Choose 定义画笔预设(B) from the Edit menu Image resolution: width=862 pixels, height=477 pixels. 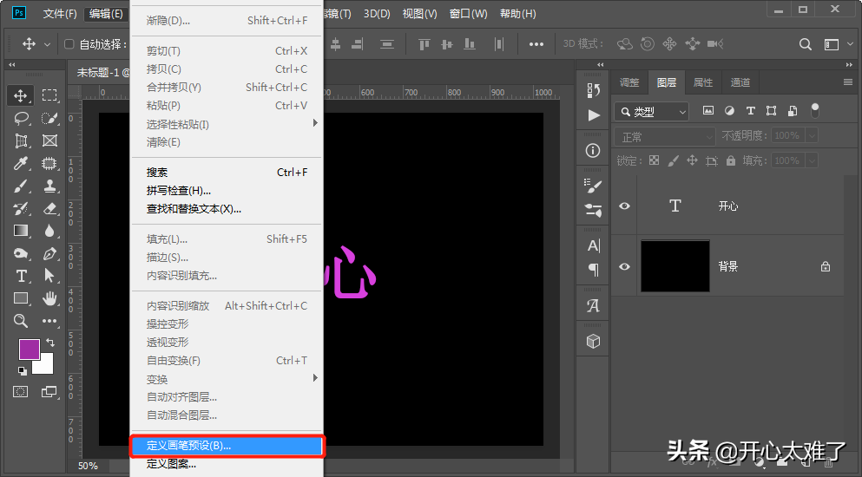227,446
